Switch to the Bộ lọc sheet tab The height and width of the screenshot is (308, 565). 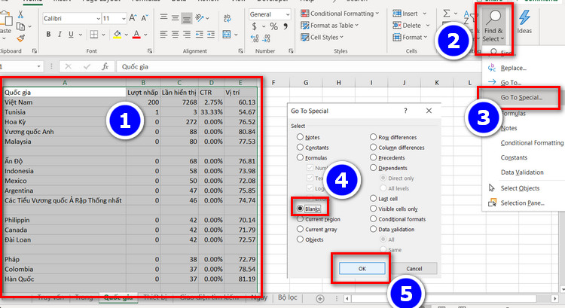pyautogui.click(x=288, y=297)
